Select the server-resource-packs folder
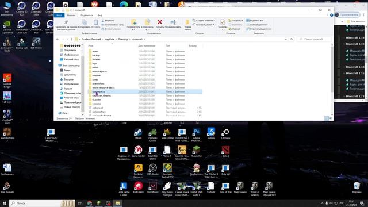 pos(103,87)
